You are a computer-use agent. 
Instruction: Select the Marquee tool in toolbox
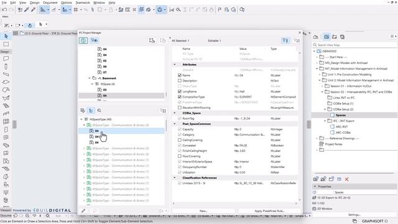[6, 44]
